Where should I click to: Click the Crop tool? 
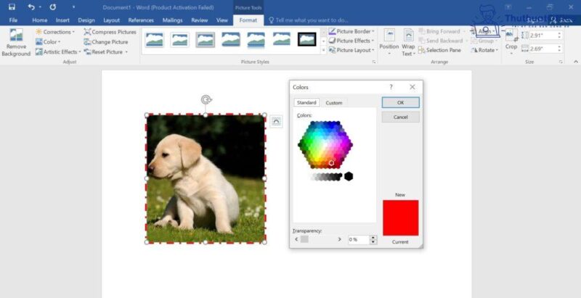tap(511, 43)
